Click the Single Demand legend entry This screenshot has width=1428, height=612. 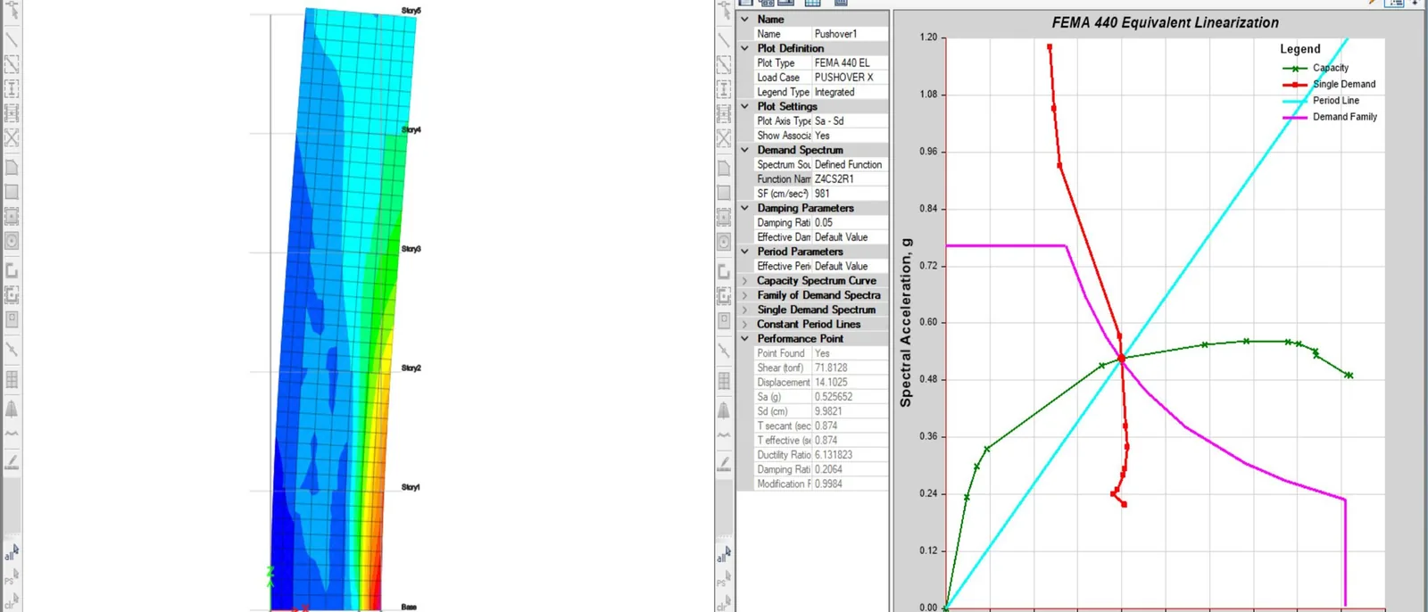click(1329, 84)
